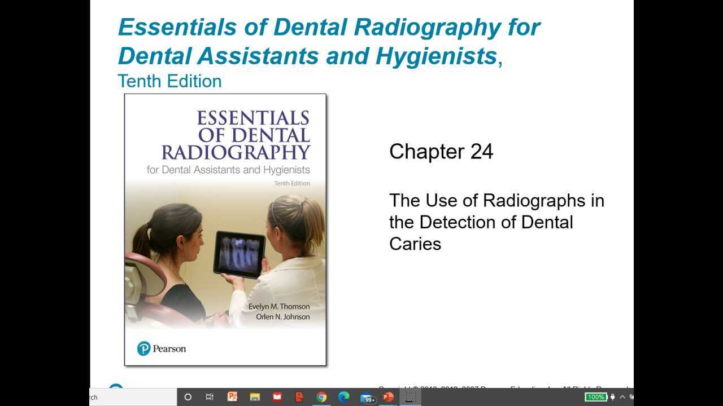Open File Explorer on the taskbar
This screenshot has height=406, width=723.
click(255, 397)
